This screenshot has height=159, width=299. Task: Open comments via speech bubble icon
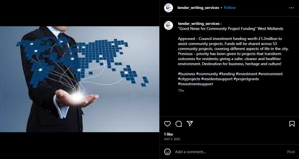pyautogui.click(x=179, y=124)
